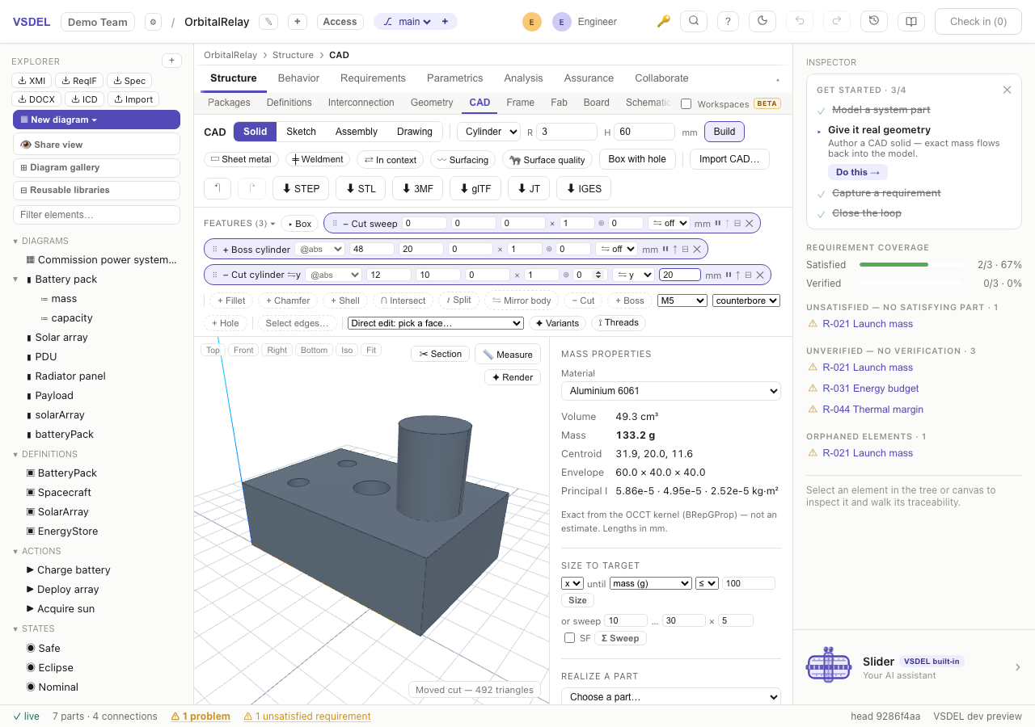Switch CAD mode to Sketch
Screen dimensions: 1035x727
click(x=301, y=132)
